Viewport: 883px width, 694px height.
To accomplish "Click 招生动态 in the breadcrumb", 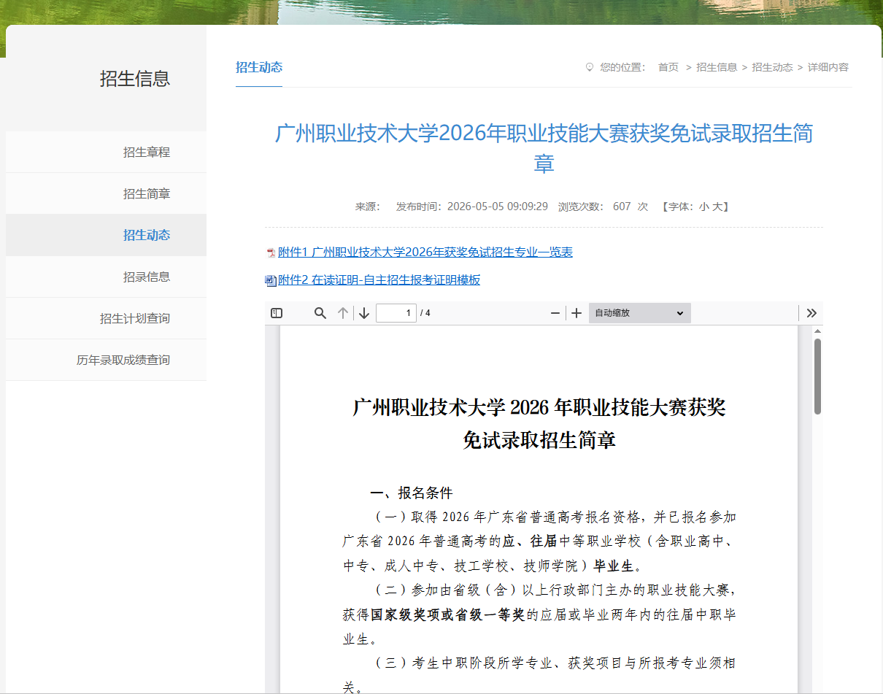I will point(772,67).
